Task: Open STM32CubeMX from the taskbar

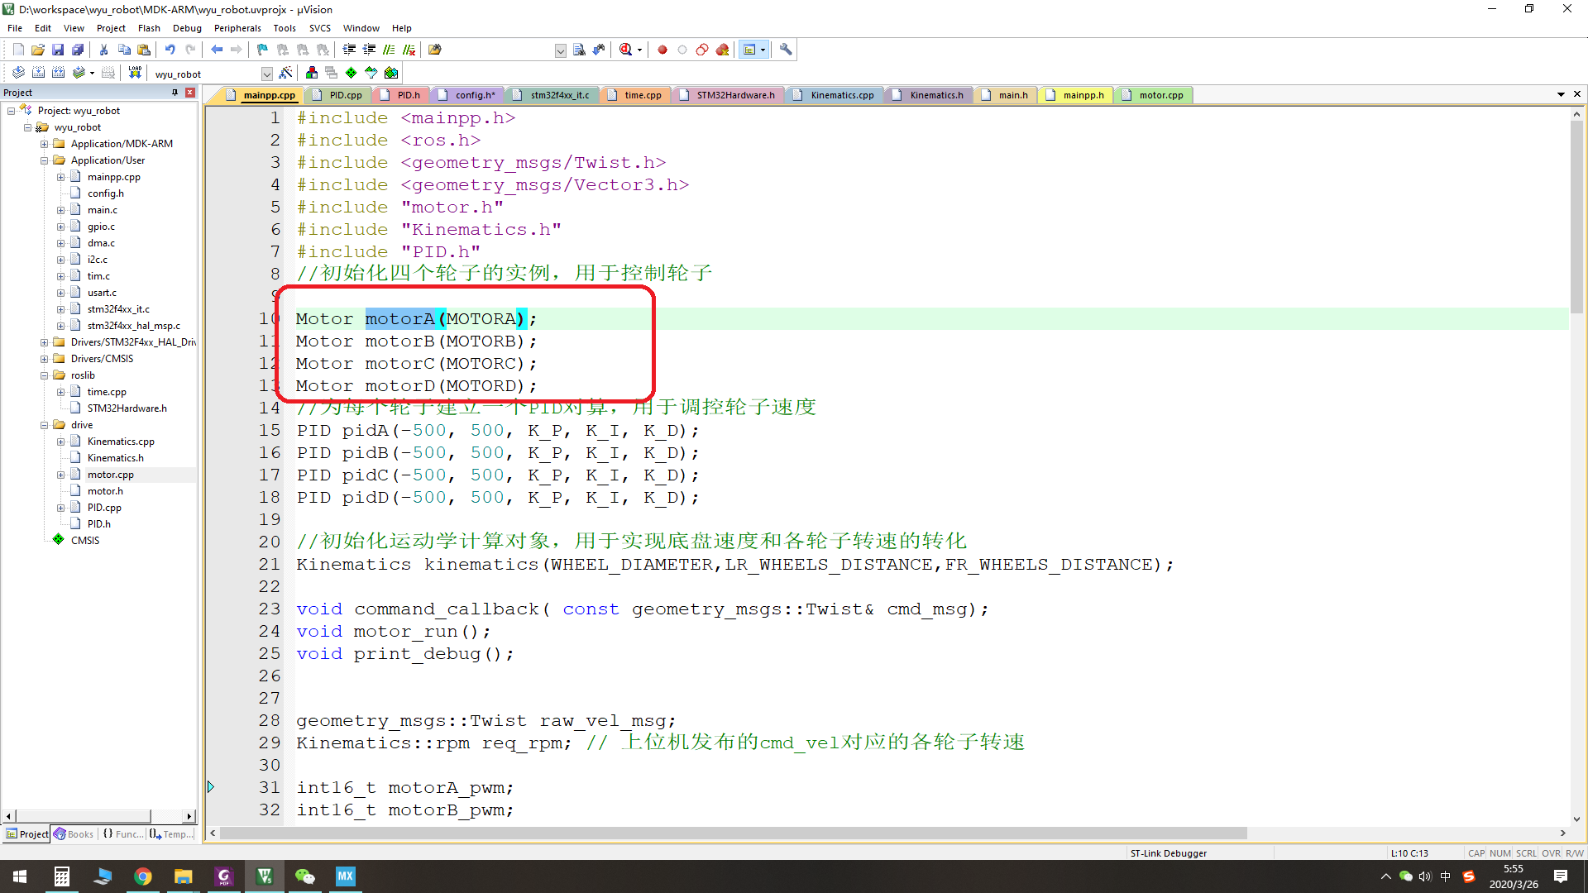Action: tap(345, 876)
